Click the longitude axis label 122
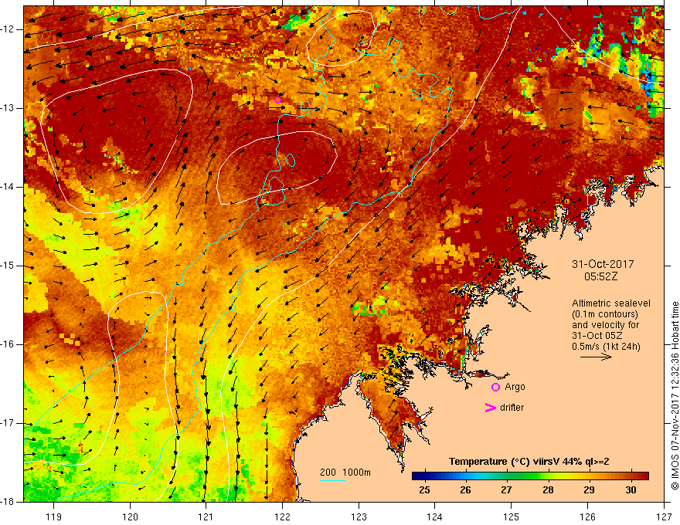Screen dimensions: 680x525 [282, 517]
